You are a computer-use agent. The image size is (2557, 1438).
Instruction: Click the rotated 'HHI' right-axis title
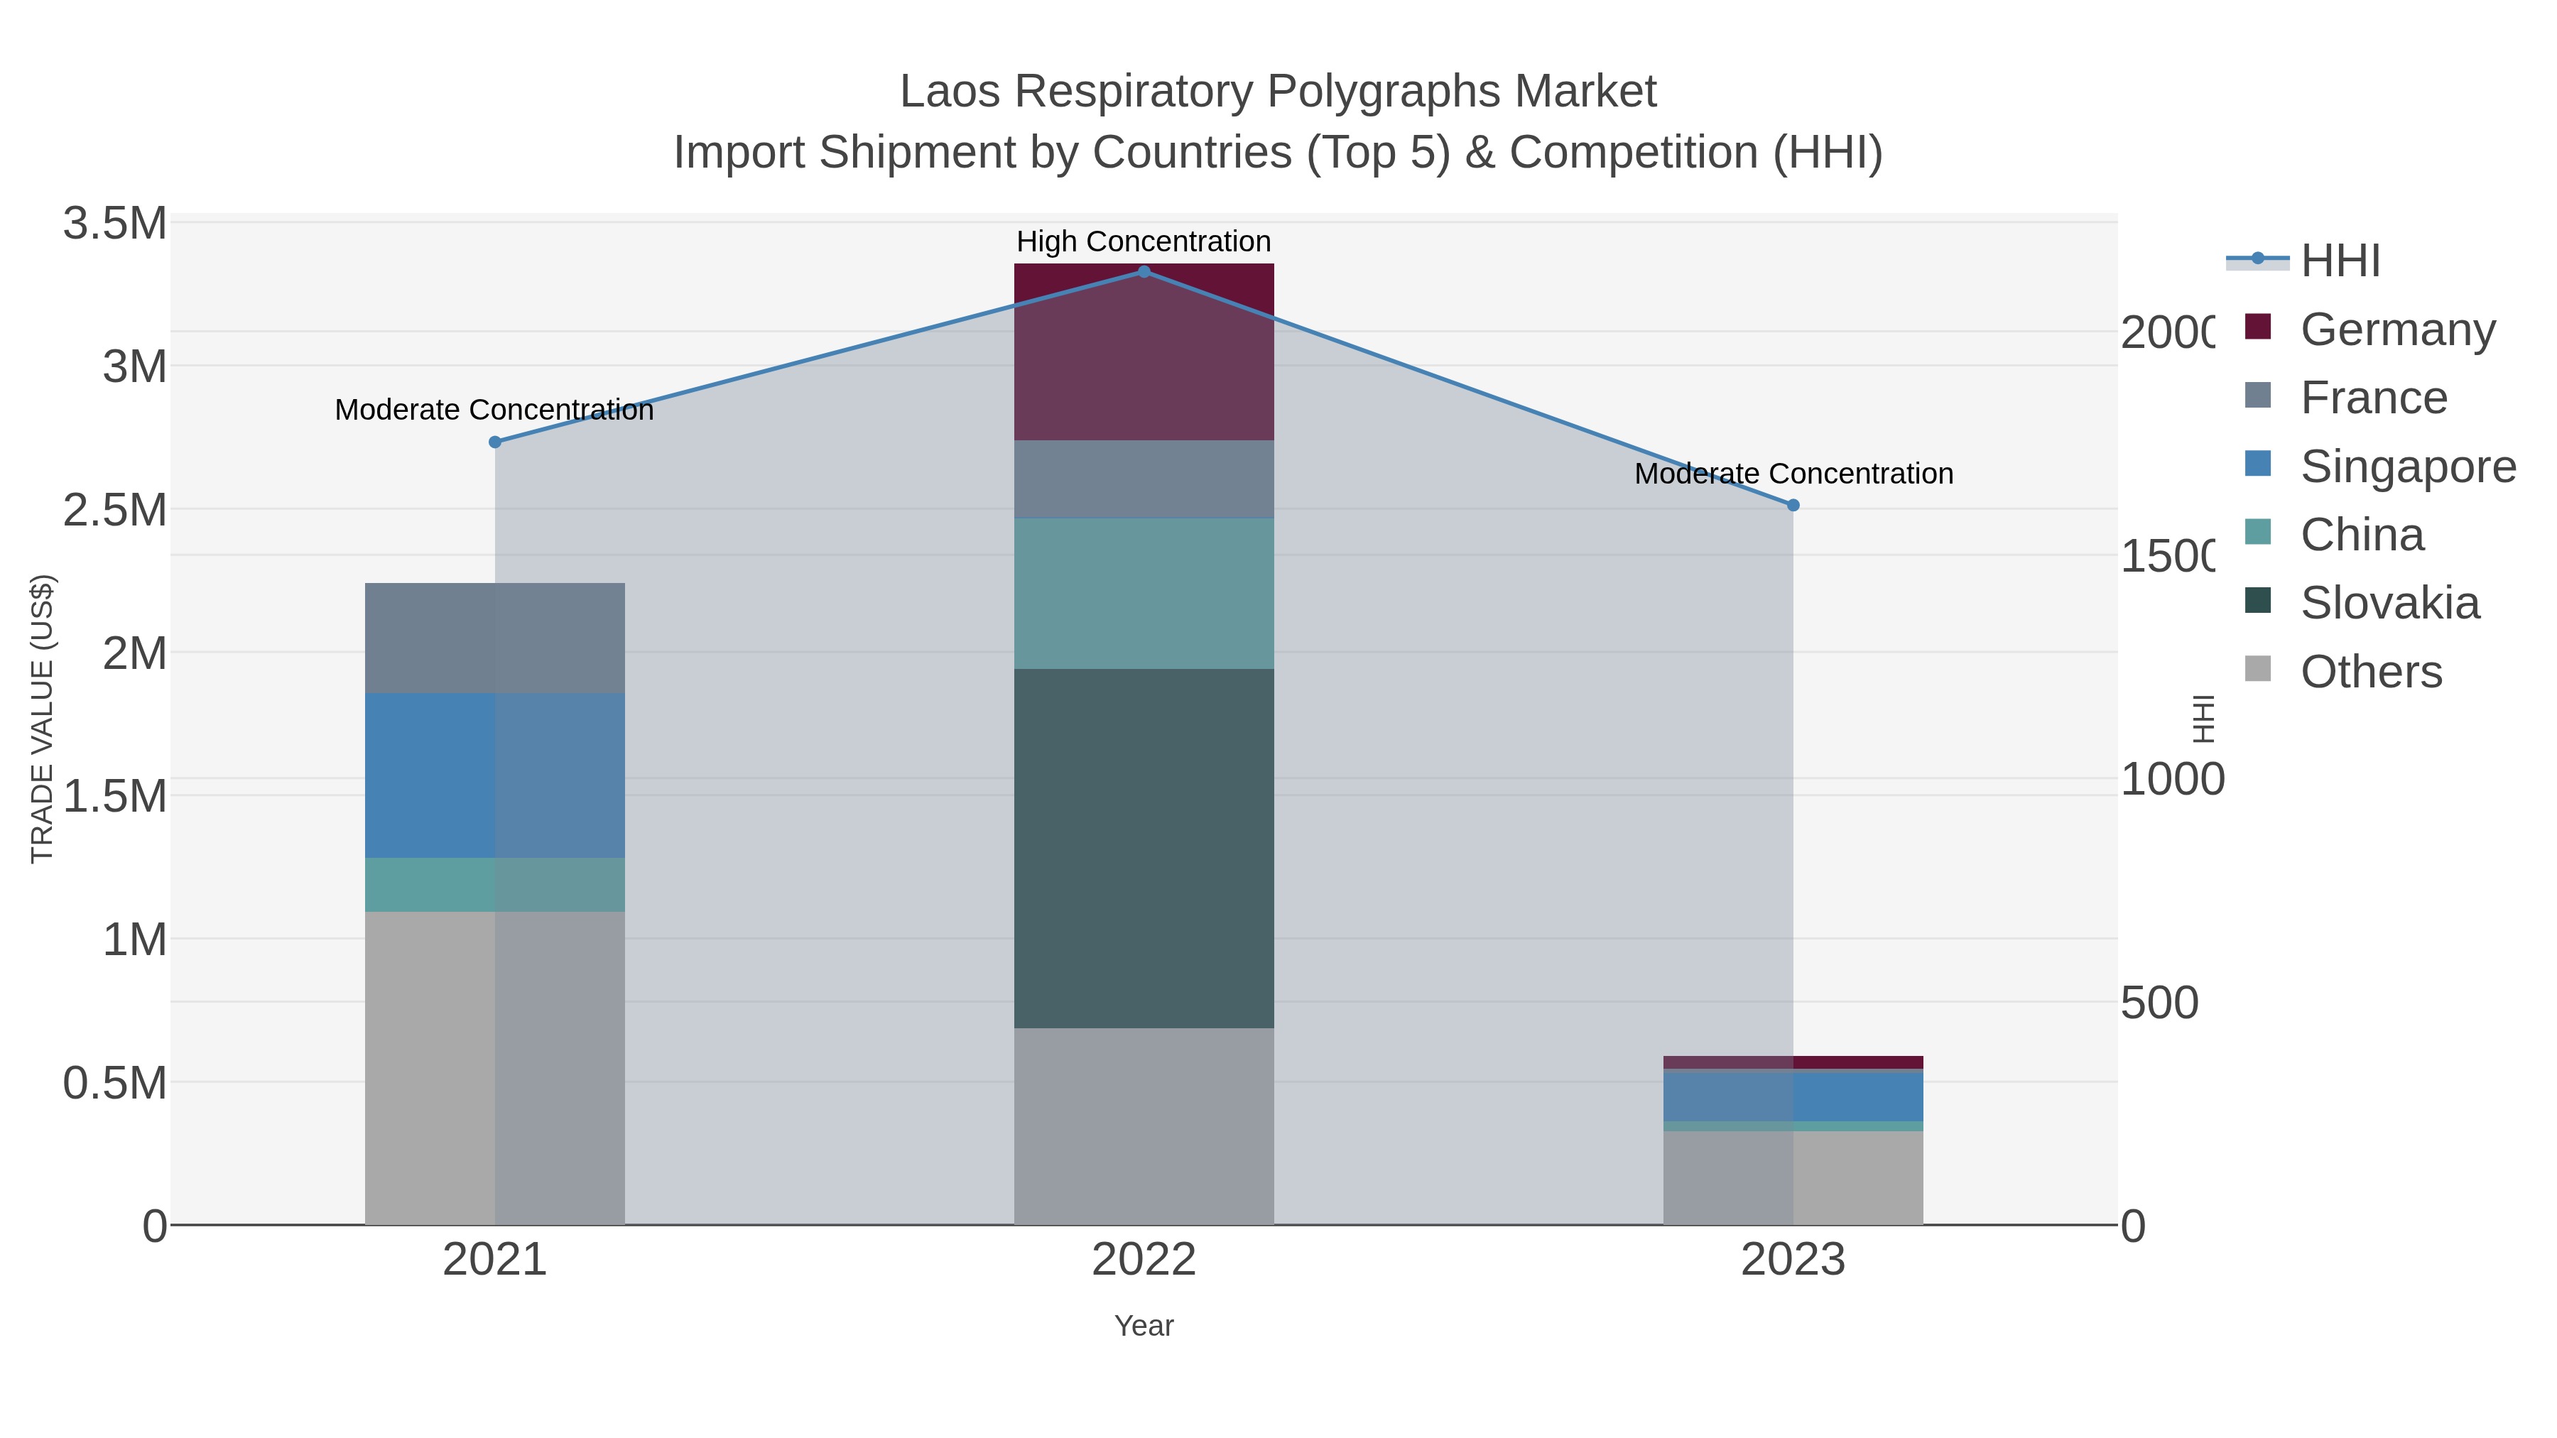click(x=2203, y=719)
